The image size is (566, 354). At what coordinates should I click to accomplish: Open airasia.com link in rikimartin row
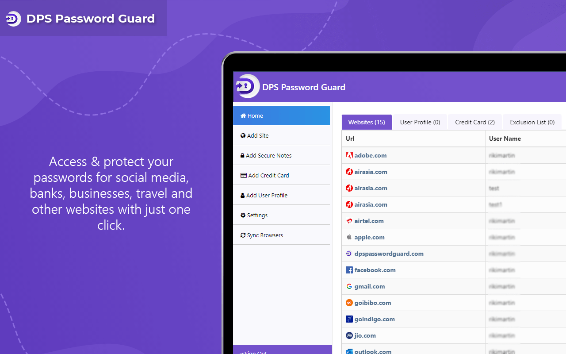[371, 172]
